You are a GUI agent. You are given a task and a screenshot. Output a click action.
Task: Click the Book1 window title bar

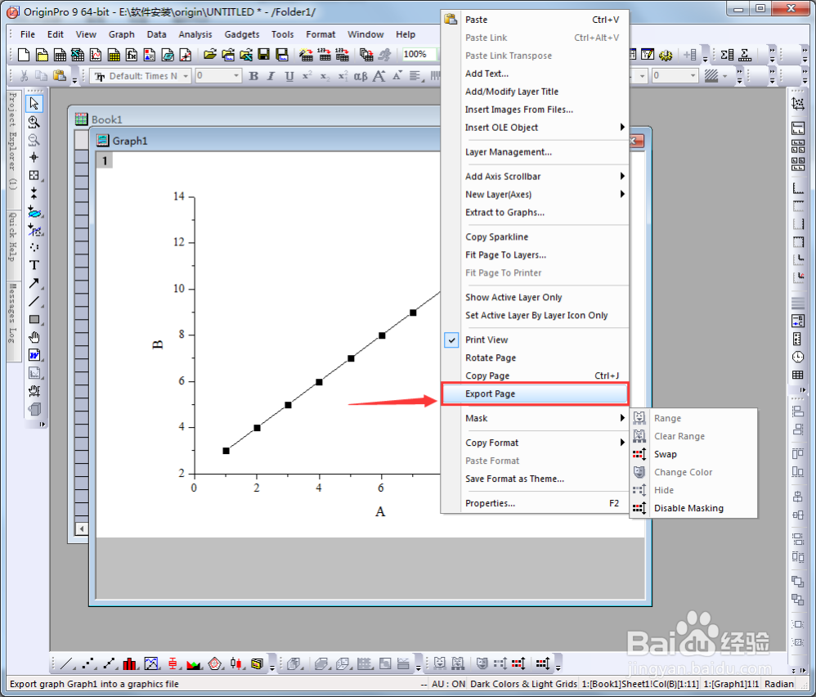255,119
